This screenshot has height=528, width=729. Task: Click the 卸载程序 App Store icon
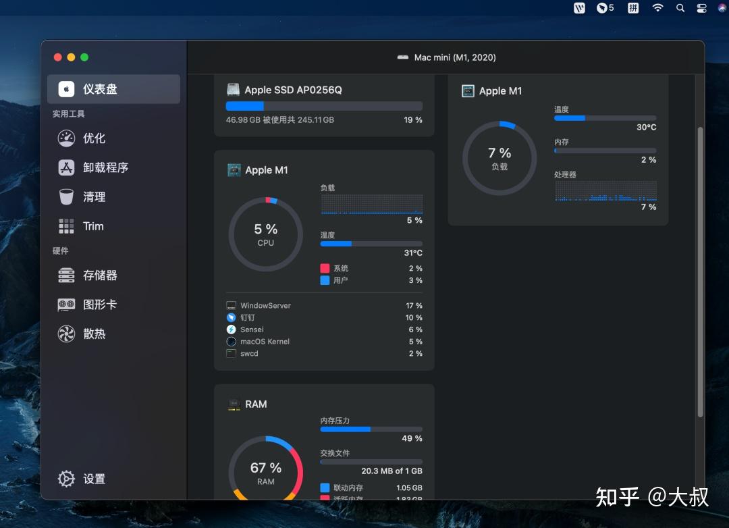(66, 167)
